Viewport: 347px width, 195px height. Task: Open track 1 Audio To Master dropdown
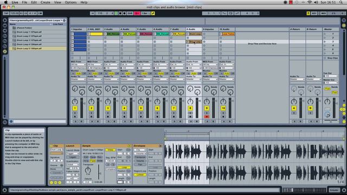click(x=78, y=79)
